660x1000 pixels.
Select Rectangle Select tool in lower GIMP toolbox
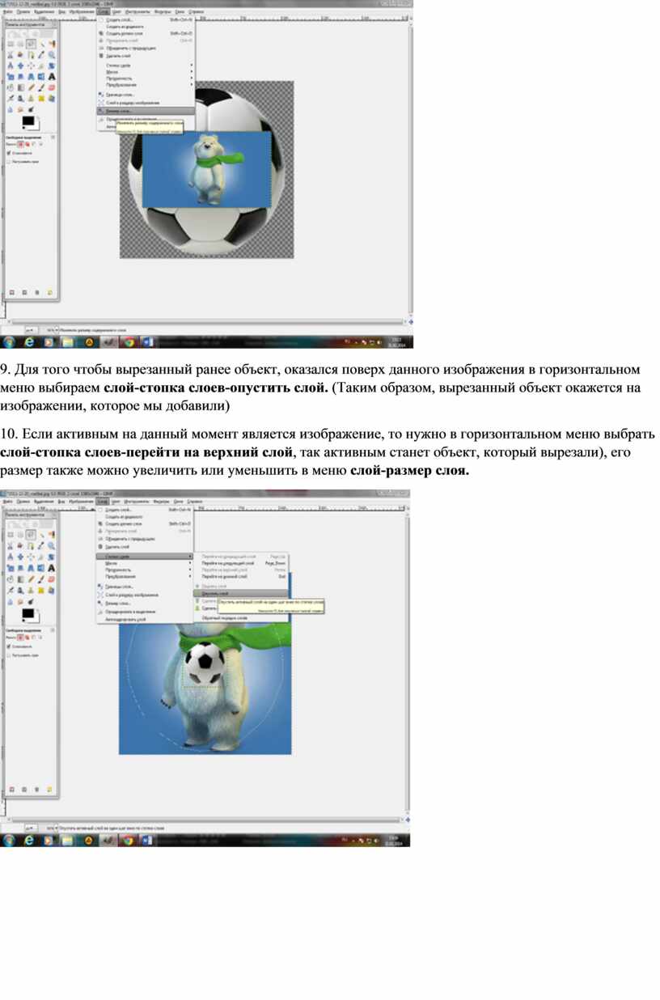[x=11, y=535]
